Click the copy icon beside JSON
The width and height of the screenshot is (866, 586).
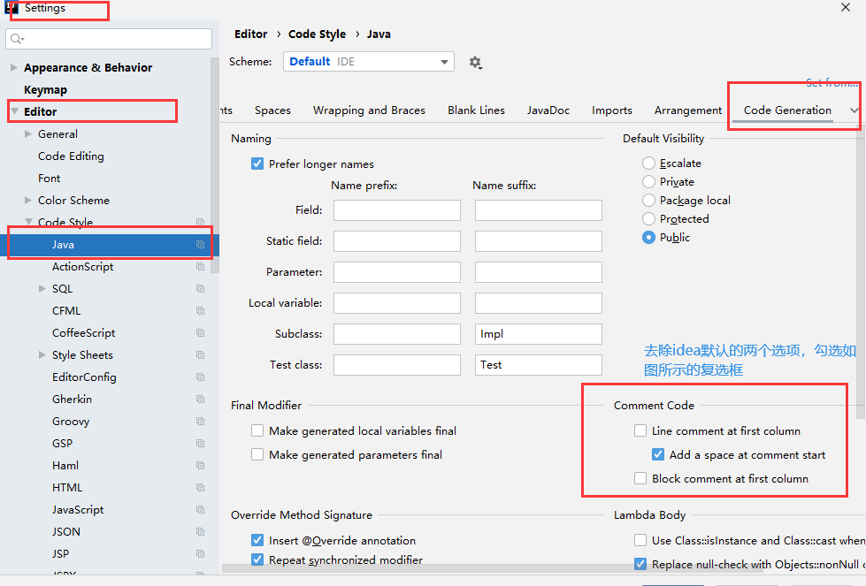201,531
